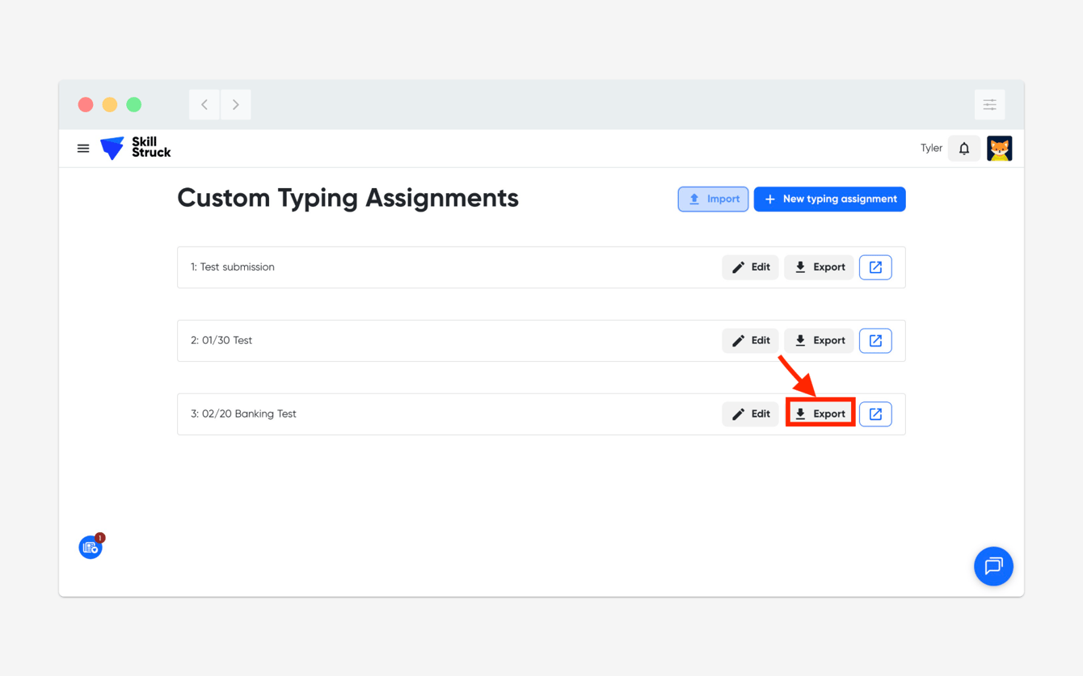Open 01/30 Test external link icon
1083x676 pixels.
click(875, 341)
